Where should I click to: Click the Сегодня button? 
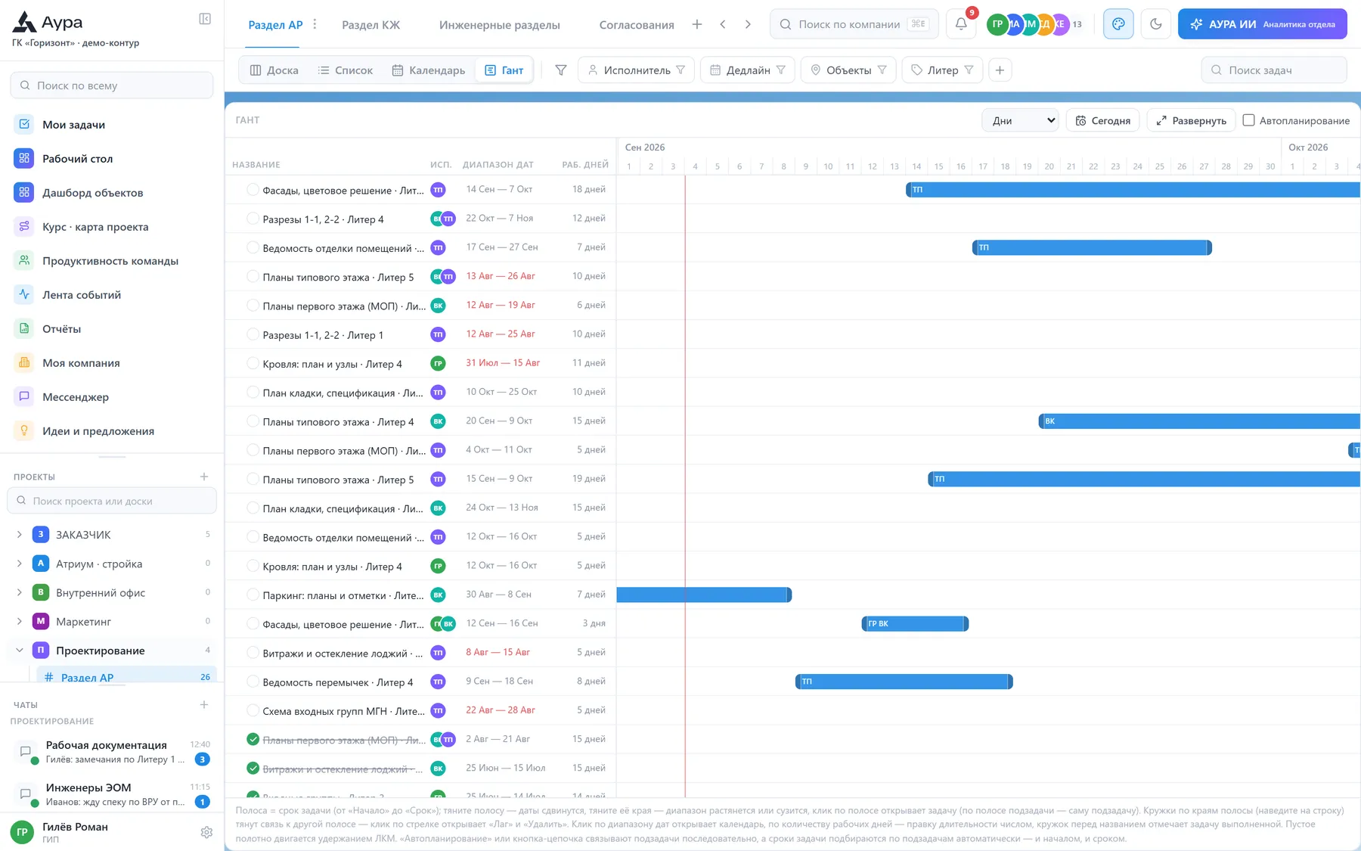click(1102, 120)
